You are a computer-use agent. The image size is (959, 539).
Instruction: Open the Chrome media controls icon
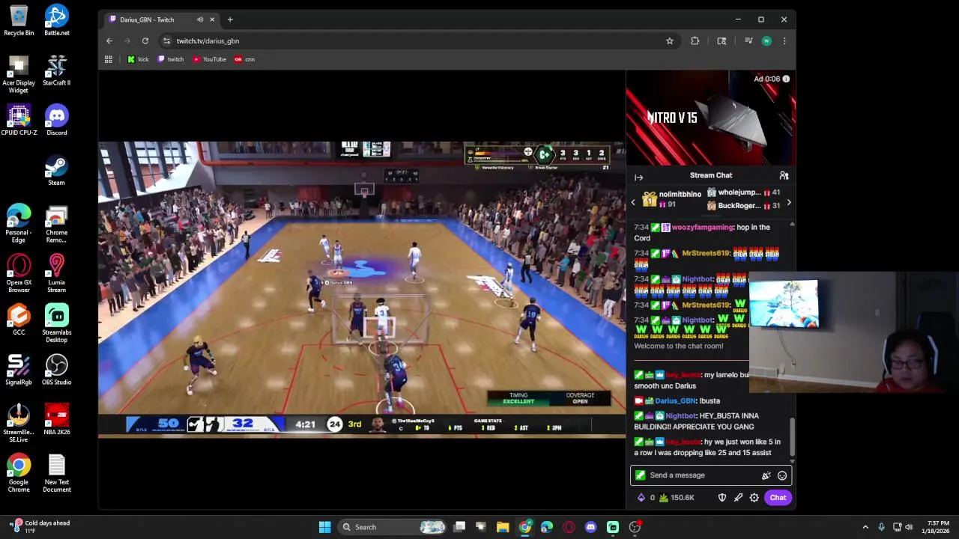point(748,41)
